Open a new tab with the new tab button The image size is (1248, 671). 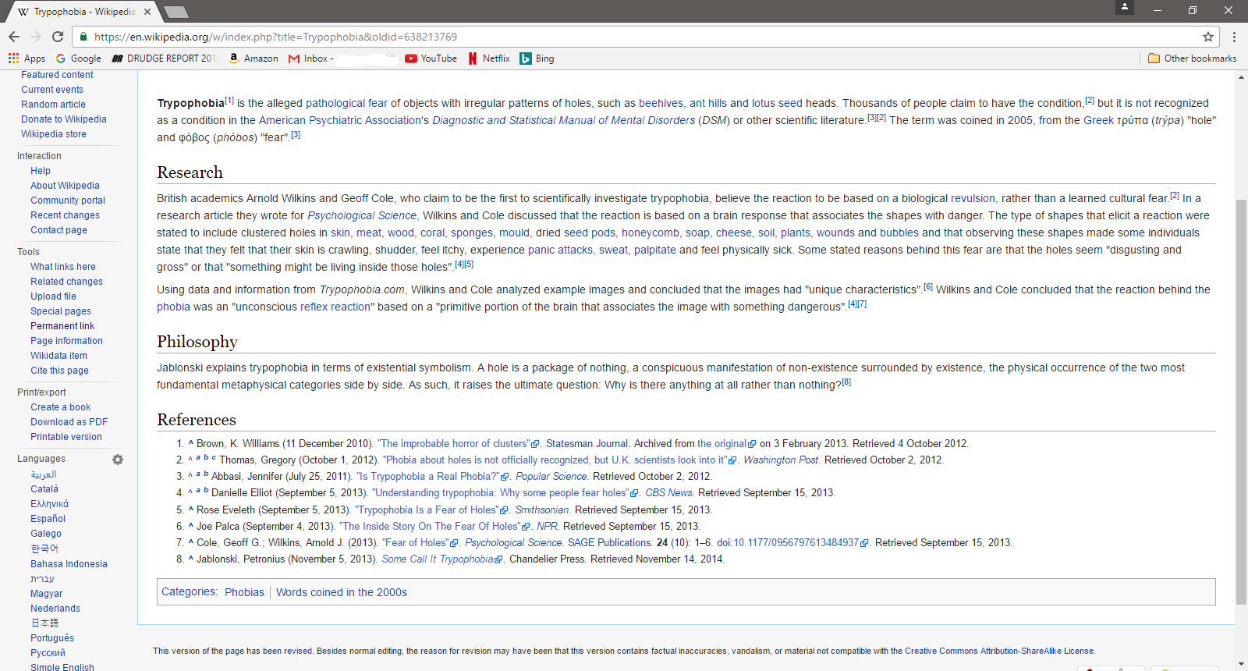click(176, 12)
